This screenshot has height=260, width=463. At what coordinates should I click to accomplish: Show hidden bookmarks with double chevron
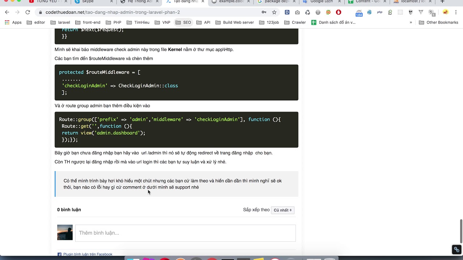click(x=411, y=22)
